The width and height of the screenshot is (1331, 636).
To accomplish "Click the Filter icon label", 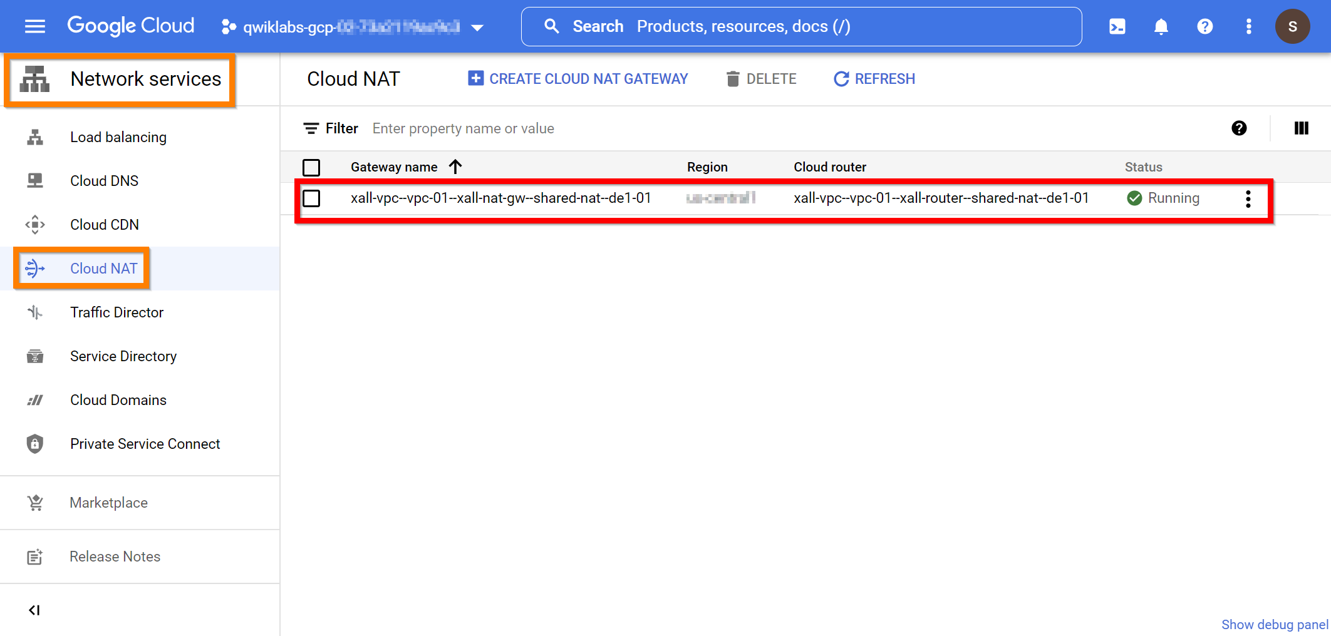I will (x=331, y=128).
